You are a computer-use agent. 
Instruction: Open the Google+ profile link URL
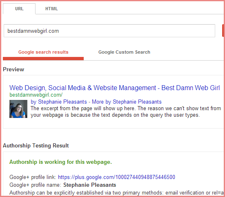116,177
